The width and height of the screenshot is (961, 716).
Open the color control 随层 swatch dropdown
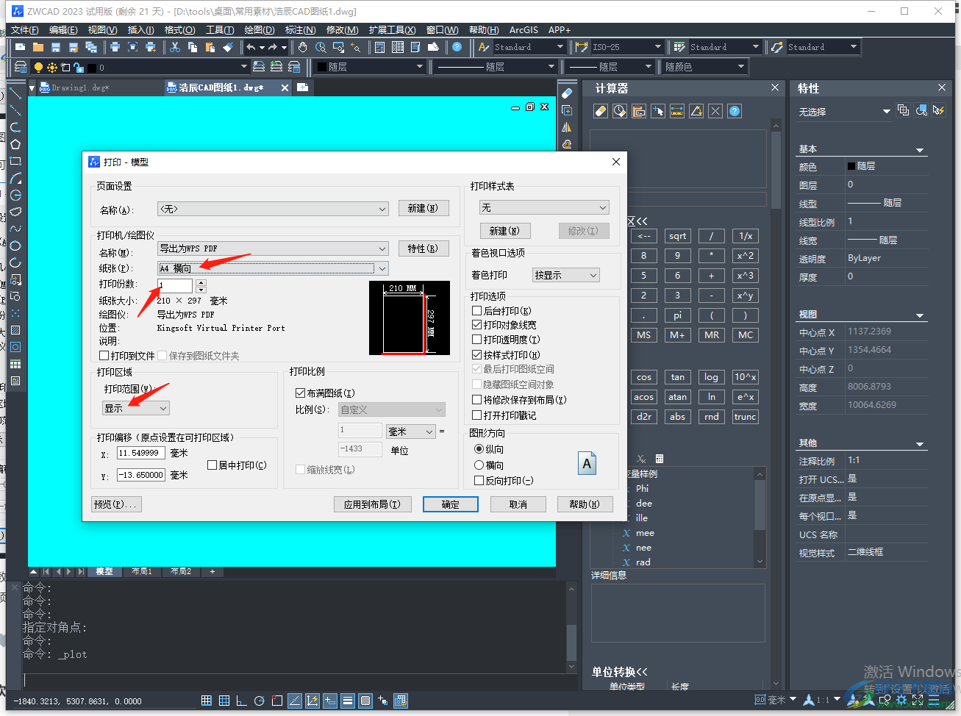368,67
